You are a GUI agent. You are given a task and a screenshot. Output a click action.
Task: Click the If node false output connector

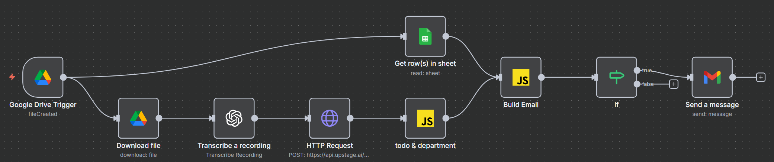click(x=637, y=84)
